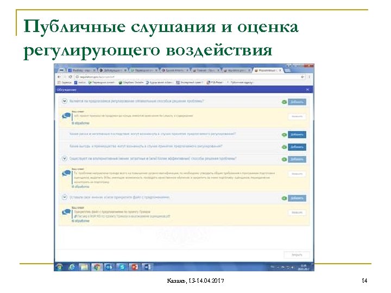Collapse the leave-your-opinion section

[65, 198]
